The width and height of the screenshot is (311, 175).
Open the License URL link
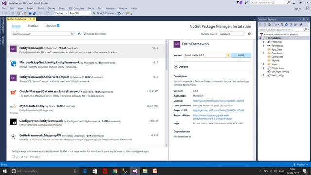(218, 101)
